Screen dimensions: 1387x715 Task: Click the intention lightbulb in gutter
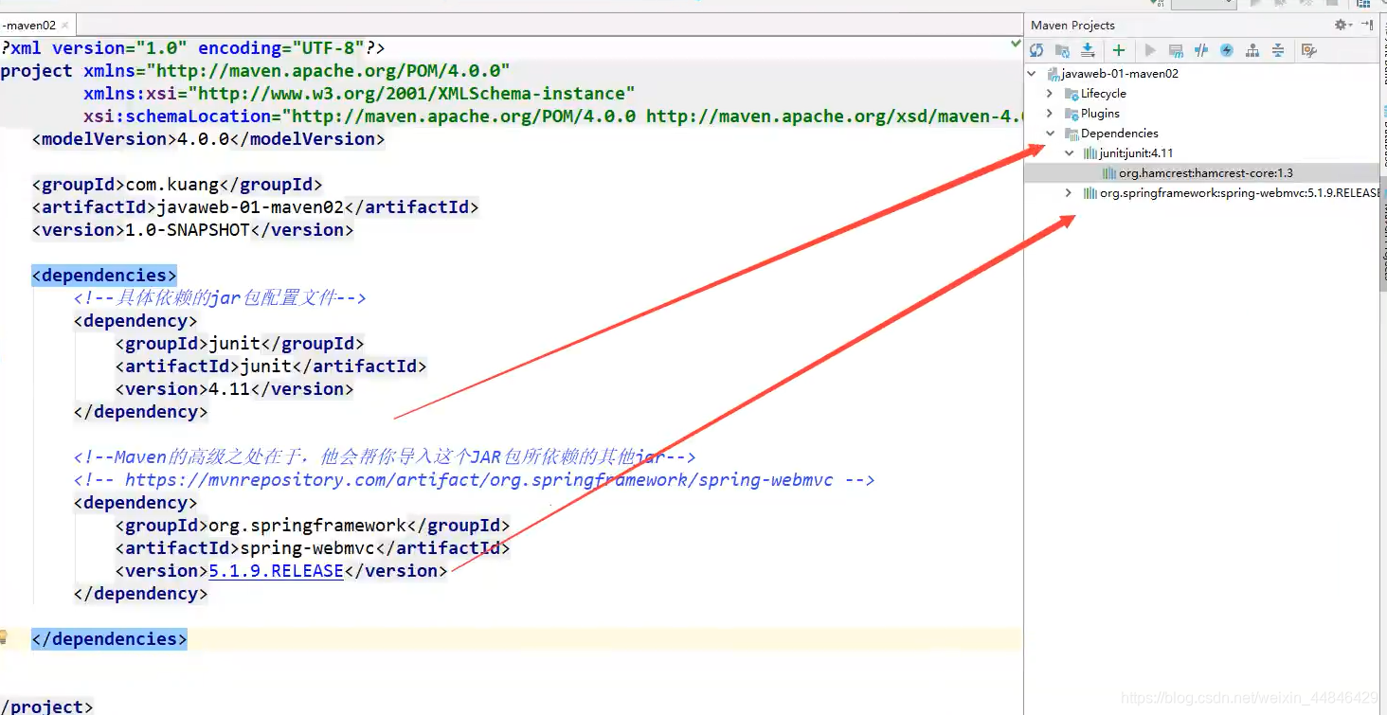coord(4,637)
